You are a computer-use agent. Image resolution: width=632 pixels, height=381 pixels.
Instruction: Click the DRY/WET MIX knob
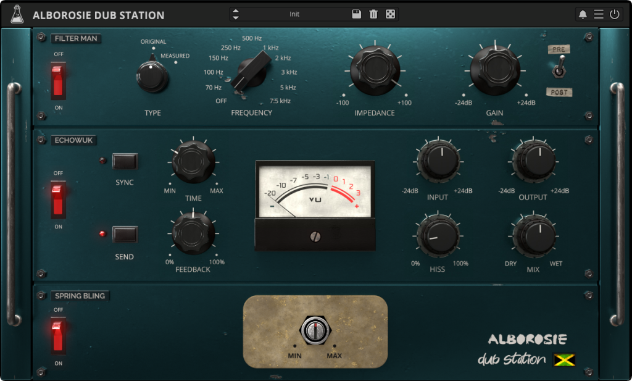point(534,235)
